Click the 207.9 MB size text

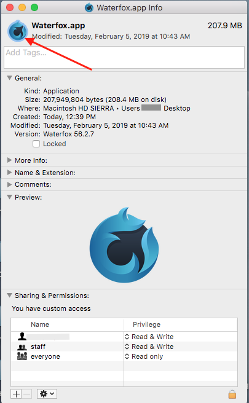click(225, 25)
